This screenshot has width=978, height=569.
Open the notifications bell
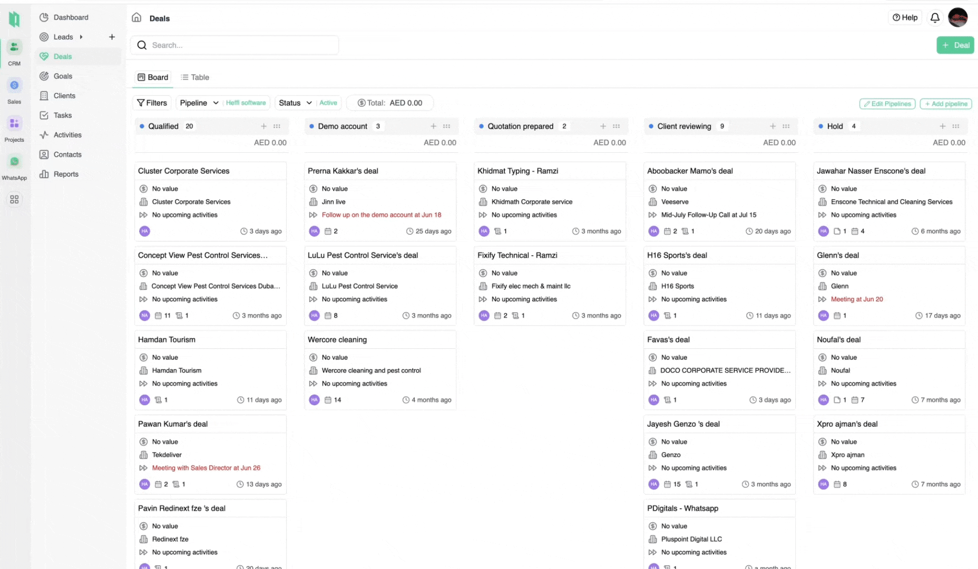(x=935, y=17)
